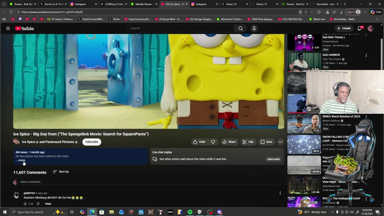Image resolution: width=384 pixels, height=216 pixels.
Task: Open YouTube notifications bell
Action: (x=359, y=28)
